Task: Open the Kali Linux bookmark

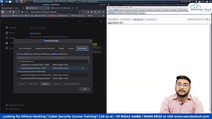Action: click(6, 16)
